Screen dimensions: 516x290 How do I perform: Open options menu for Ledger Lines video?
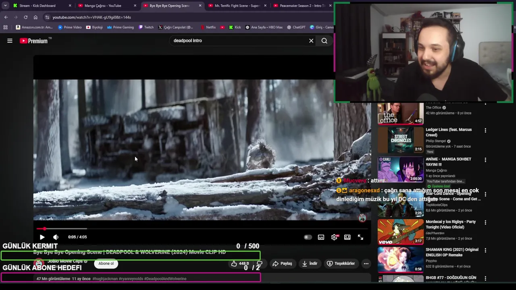pyautogui.click(x=485, y=130)
